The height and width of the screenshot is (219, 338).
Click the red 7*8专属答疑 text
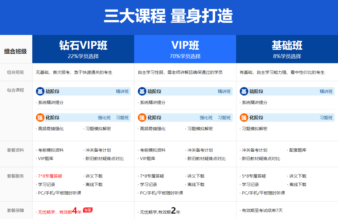[50, 176]
